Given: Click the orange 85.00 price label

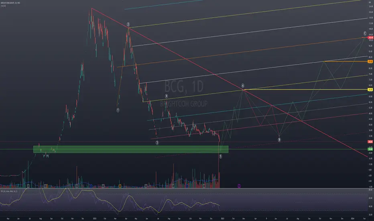Looking at the screenshot, I should click(x=370, y=61).
